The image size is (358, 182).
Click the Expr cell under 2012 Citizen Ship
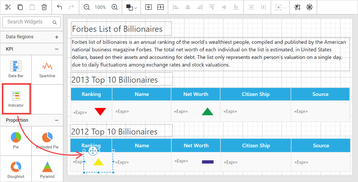click(x=256, y=162)
